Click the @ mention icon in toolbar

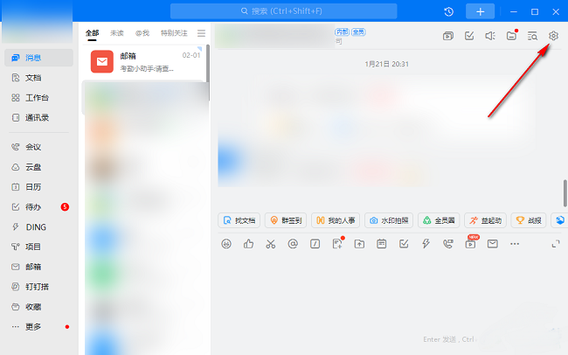pyautogui.click(x=293, y=244)
